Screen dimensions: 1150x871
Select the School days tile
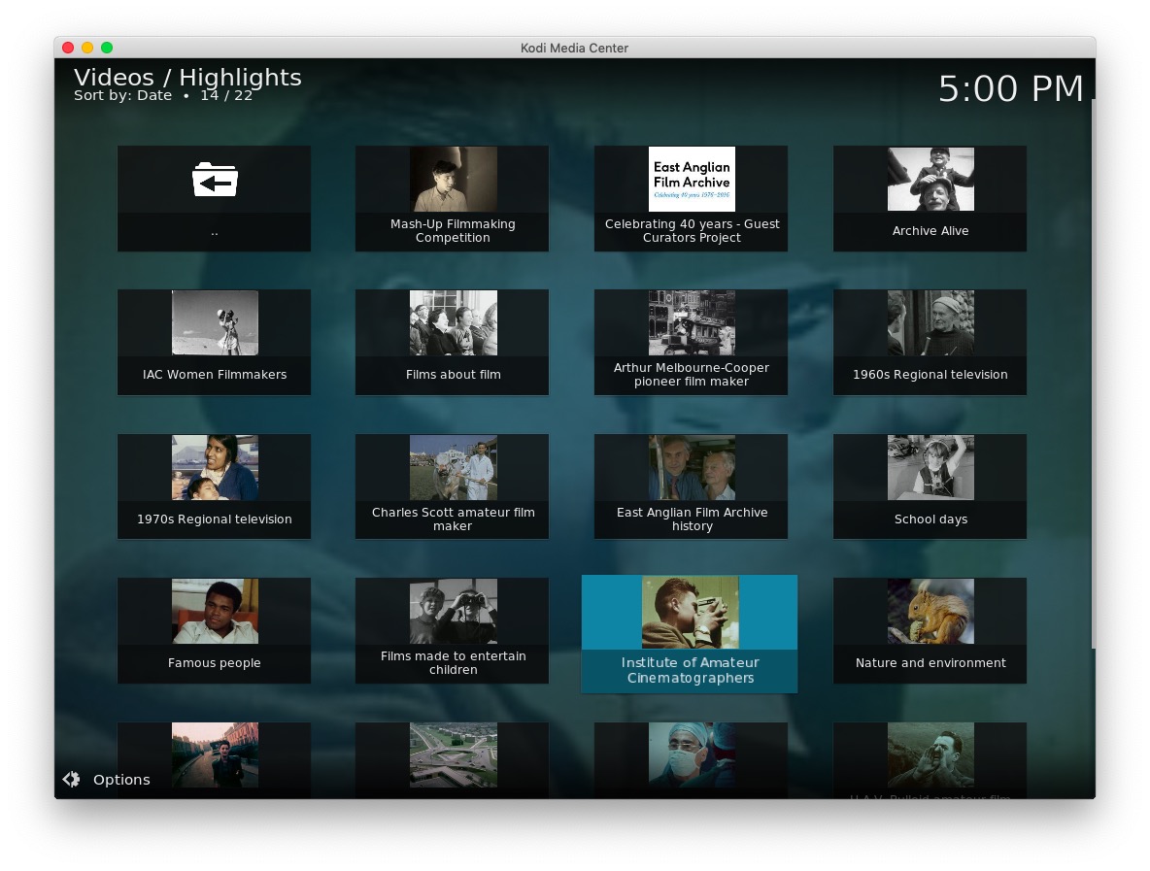(x=930, y=486)
